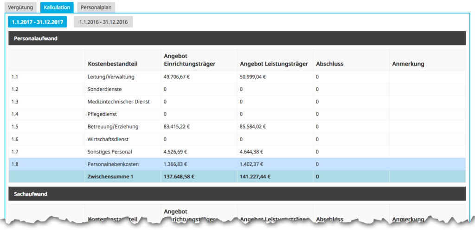Select period 1.1.2017 - 31.12.2017

tap(37, 22)
